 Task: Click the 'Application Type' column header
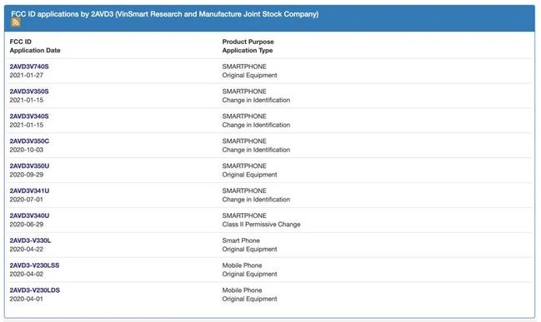(248, 50)
